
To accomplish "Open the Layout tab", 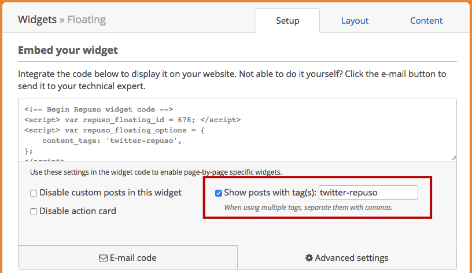I will coord(355,20).
